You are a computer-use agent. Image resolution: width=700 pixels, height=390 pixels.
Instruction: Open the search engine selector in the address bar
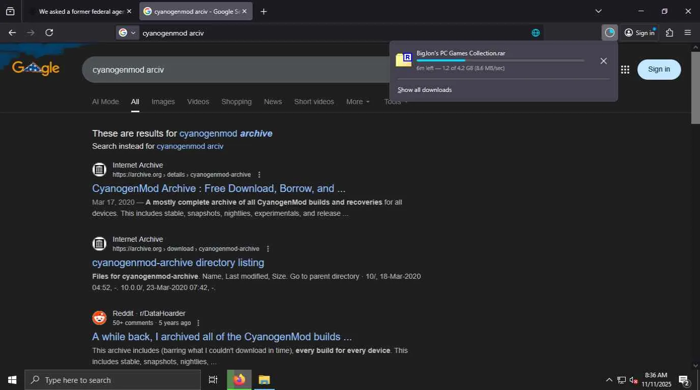click(128, 32)
